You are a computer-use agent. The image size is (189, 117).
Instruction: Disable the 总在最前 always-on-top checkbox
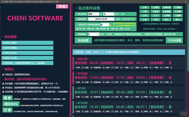click(x=3, y=83)
